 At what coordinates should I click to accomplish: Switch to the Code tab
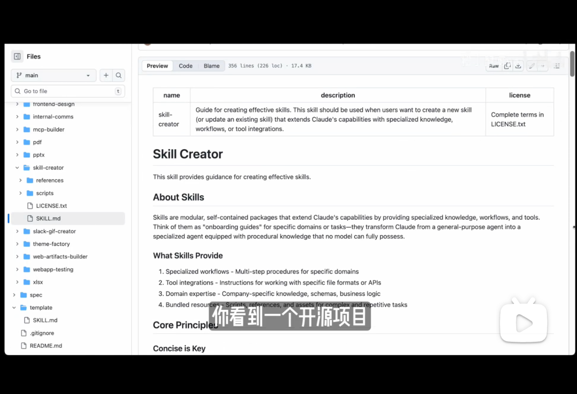185,66
